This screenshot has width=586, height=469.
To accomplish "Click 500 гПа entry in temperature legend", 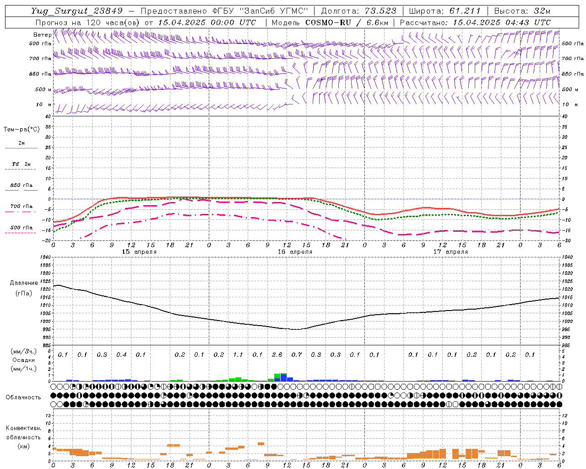I will [x=22, y=227].
